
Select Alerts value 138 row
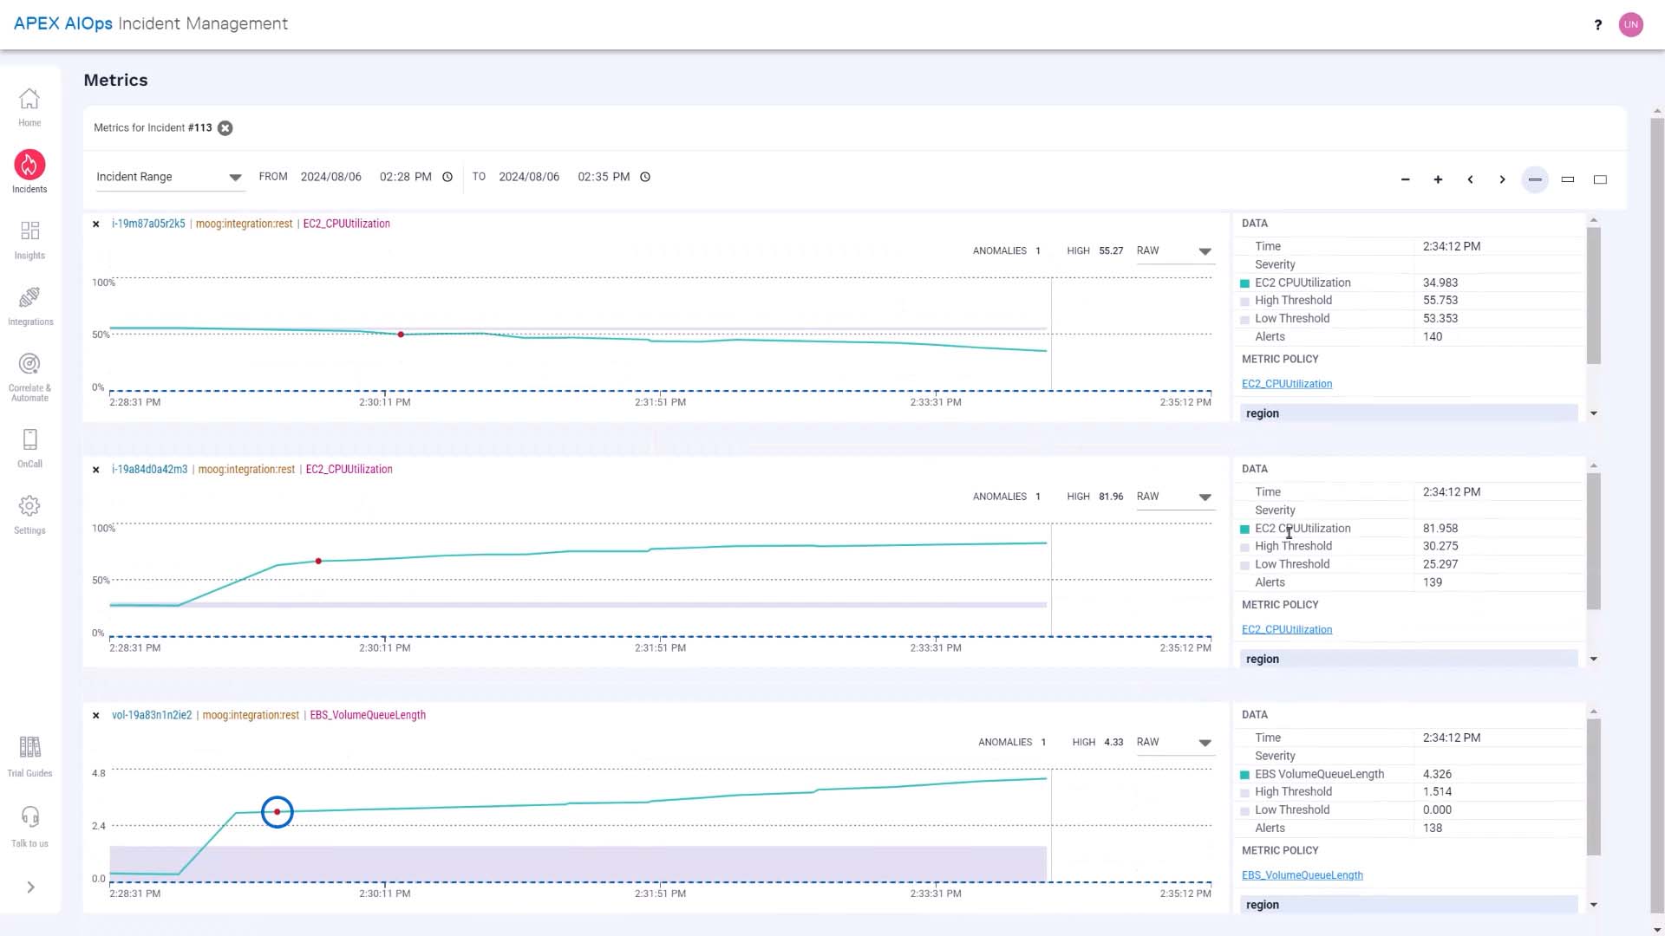[x=1409, y=829]
